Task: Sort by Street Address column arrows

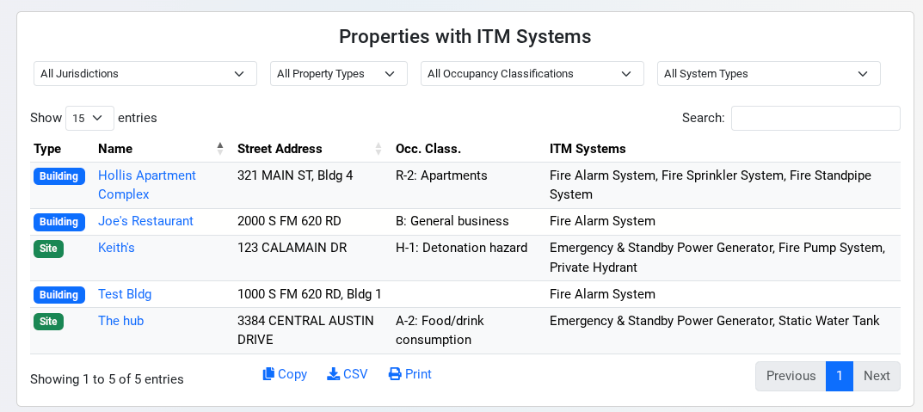Action: [x=378, y=149]
